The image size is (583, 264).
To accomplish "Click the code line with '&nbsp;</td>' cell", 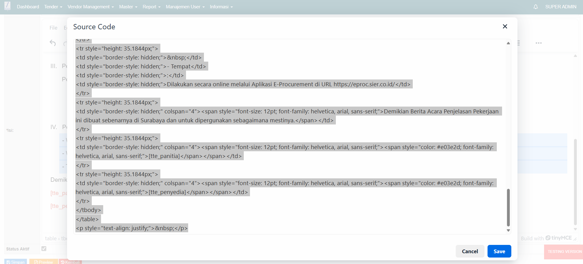I will 139,57.
